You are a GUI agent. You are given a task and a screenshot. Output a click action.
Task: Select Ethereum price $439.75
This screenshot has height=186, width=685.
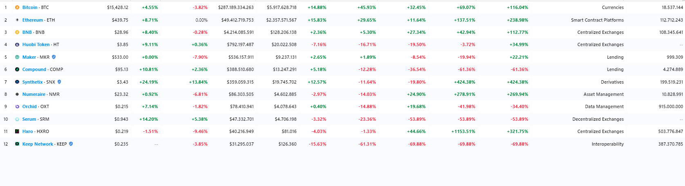click(120, 20)
